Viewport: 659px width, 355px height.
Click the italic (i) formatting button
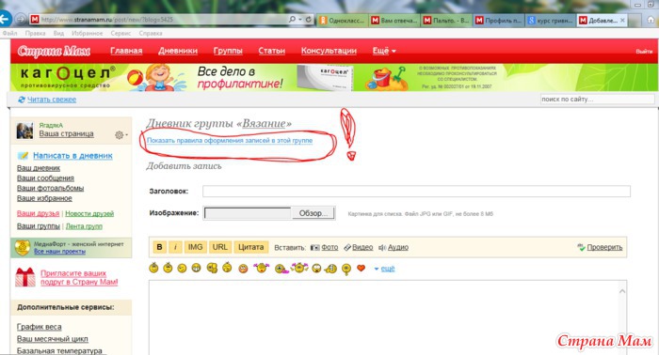[x=175, y=247]
